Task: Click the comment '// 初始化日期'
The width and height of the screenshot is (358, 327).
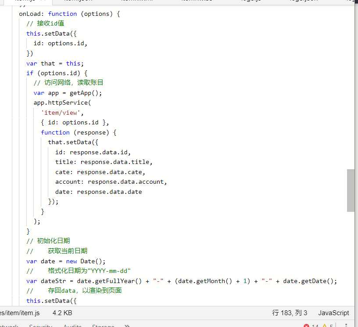Action: (48, 241)
